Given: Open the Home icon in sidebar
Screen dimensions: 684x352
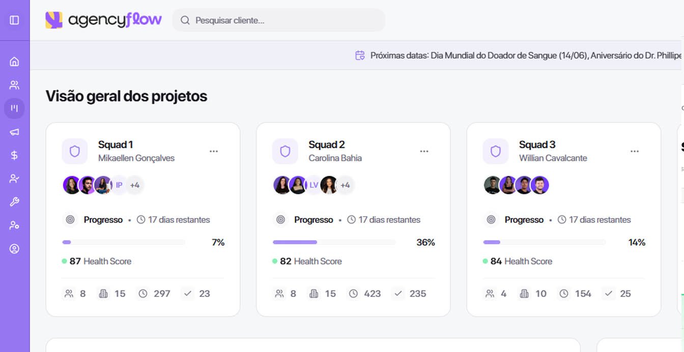Looking at the screenshot, I should tap(14, 62).
